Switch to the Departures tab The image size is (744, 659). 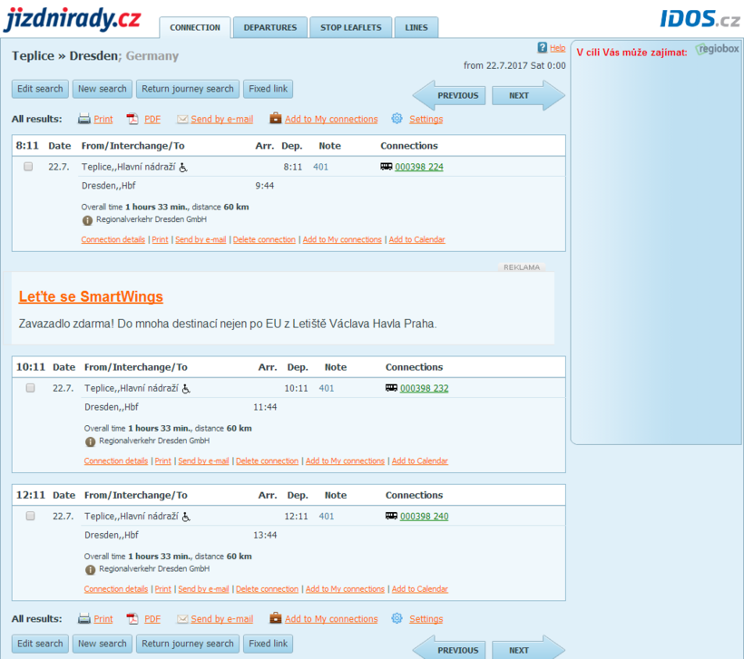point(269,28)
